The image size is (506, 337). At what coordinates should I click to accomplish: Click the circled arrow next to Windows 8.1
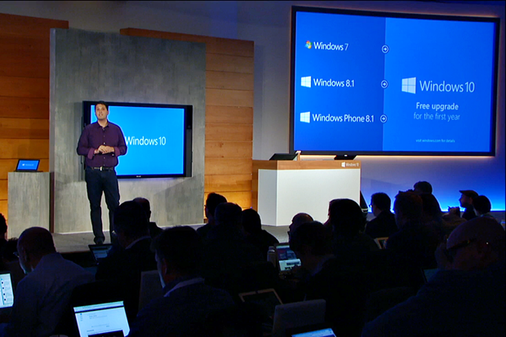click(384, 84)
